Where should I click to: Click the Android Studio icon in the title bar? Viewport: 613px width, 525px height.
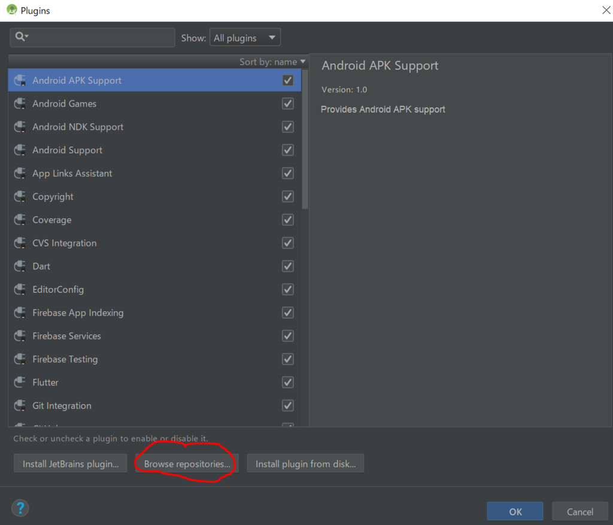(x=12, y=10)
